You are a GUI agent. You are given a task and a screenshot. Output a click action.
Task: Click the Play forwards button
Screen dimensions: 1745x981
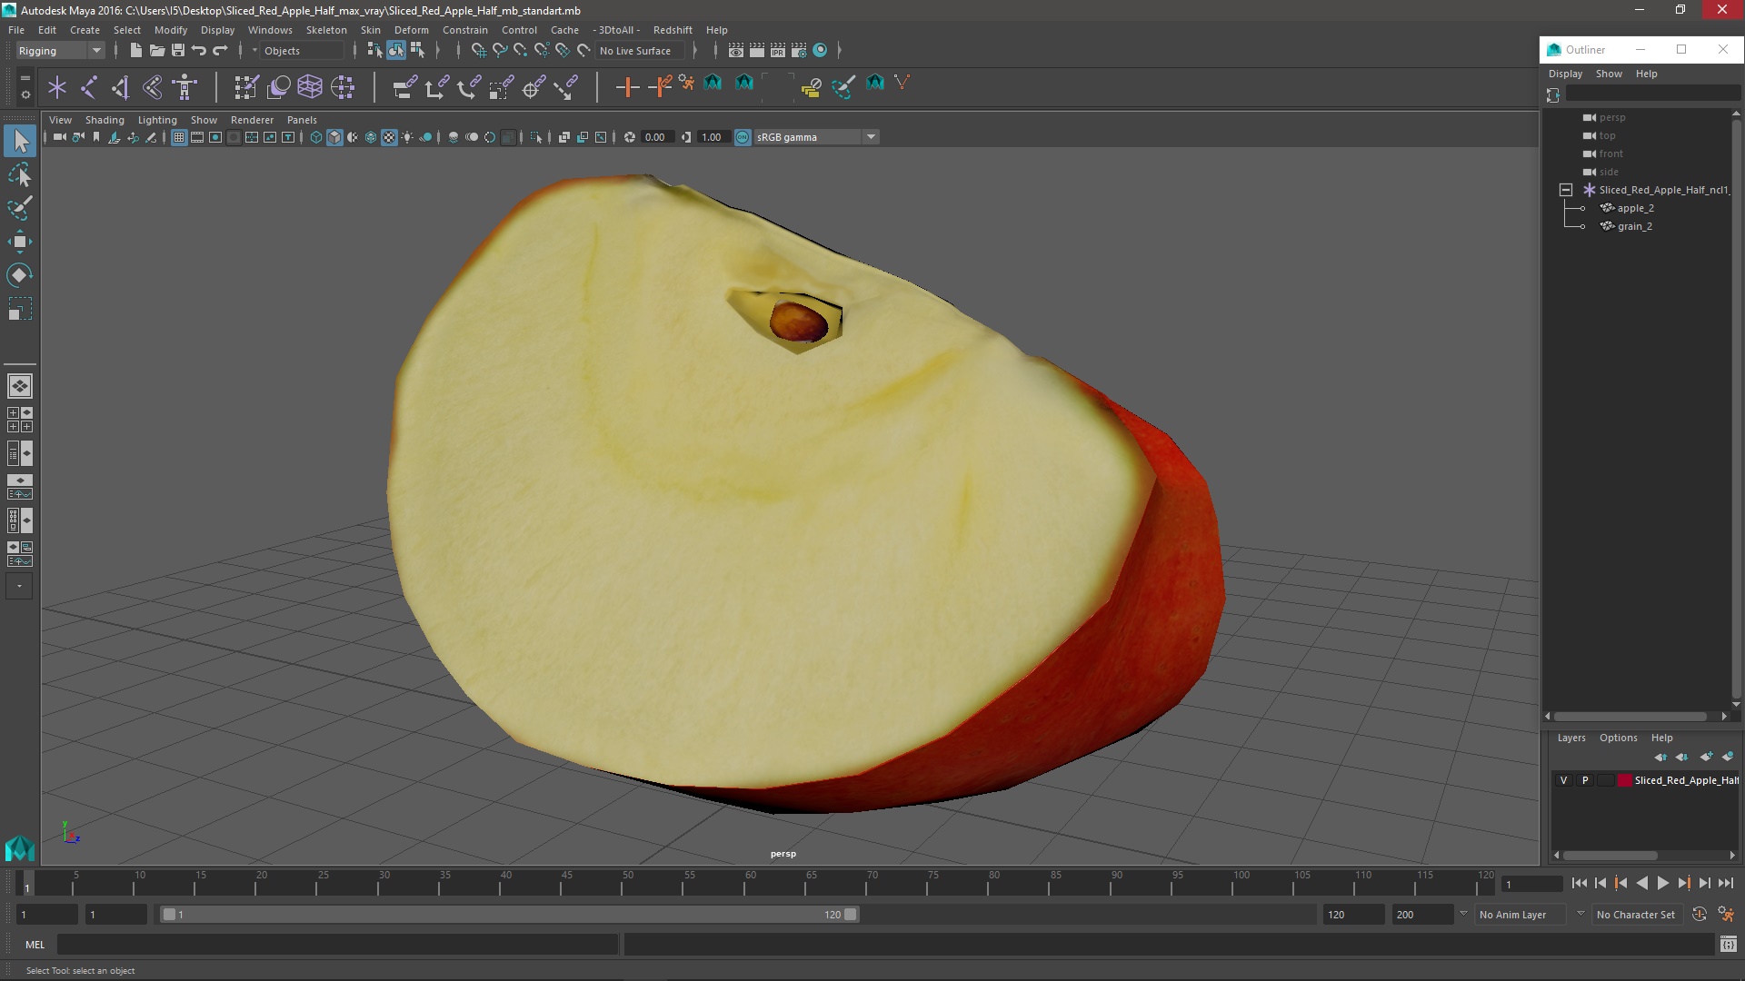pos(1662,883)
